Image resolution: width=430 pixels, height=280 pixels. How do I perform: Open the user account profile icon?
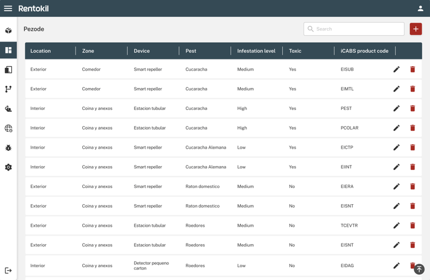(420, 8)
